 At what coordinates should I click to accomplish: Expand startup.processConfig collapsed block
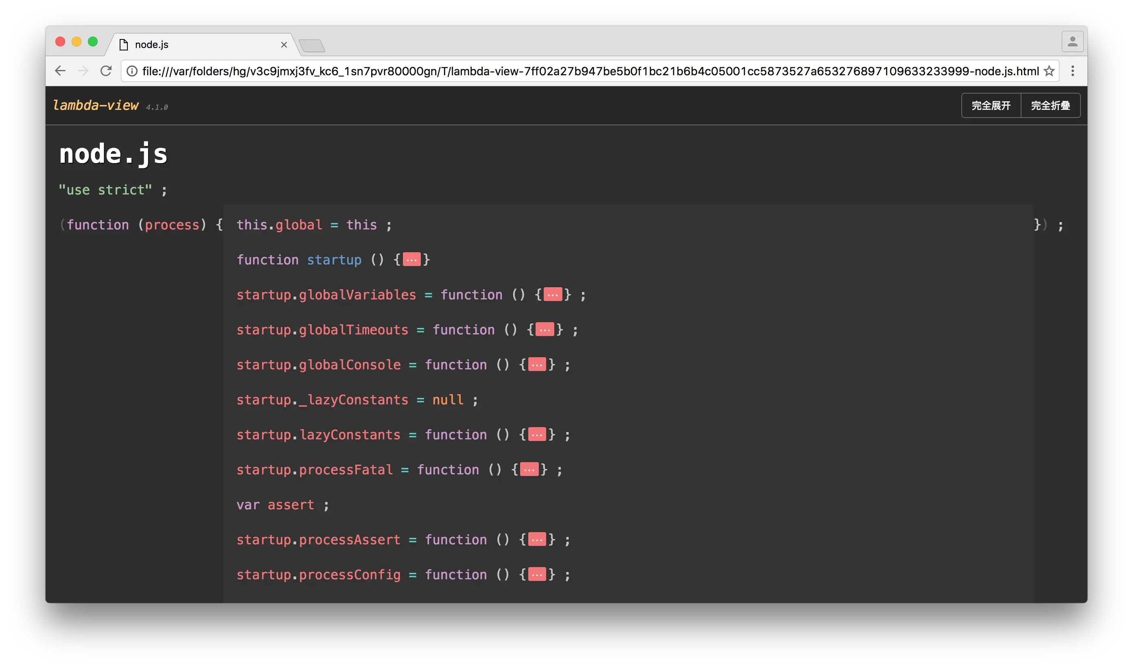(x=537, y=575)
